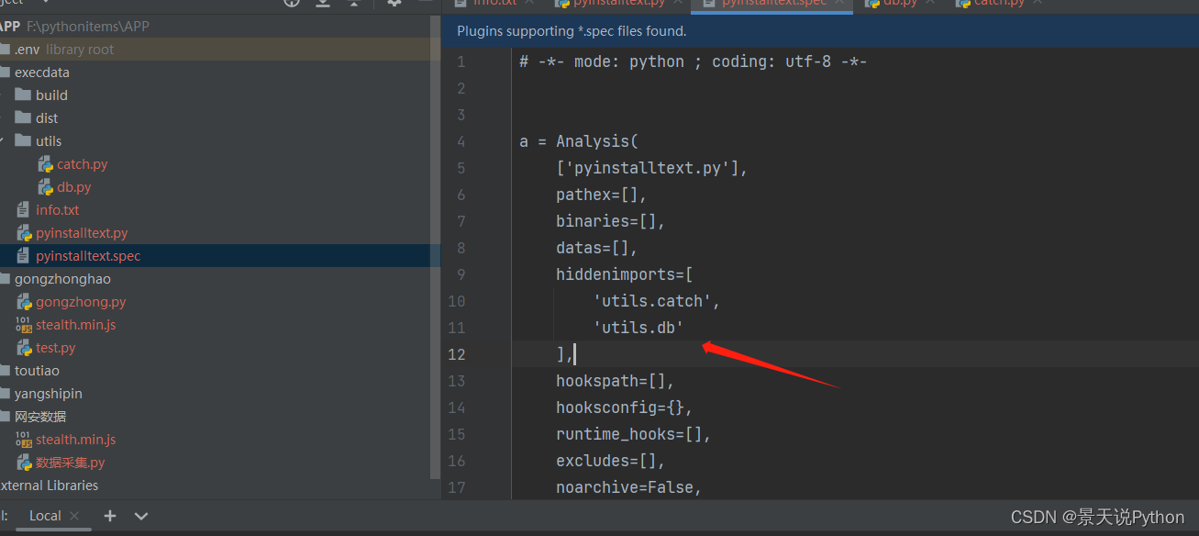Click the locate-open-file crosshair icon
The image size is (1199, 536).
click(291, 5)
